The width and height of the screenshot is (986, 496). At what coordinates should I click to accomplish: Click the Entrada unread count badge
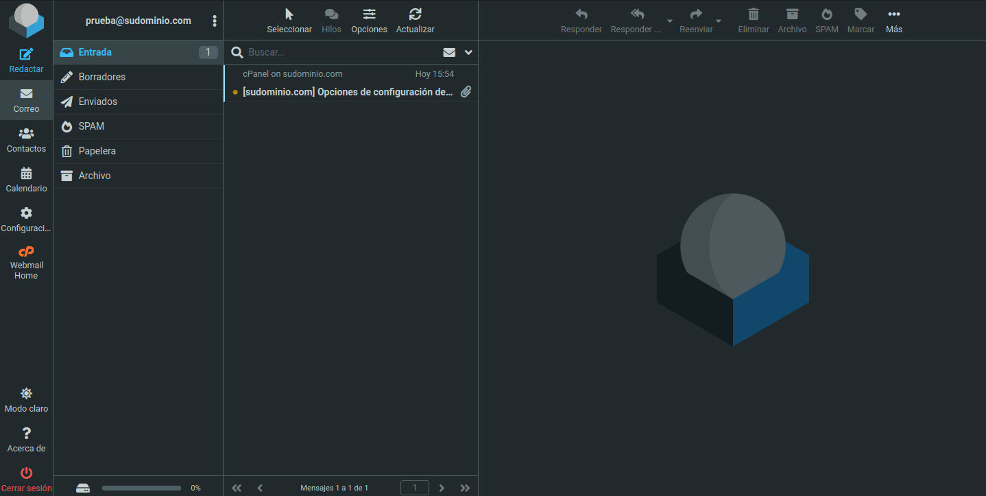[x=208, y=52]
